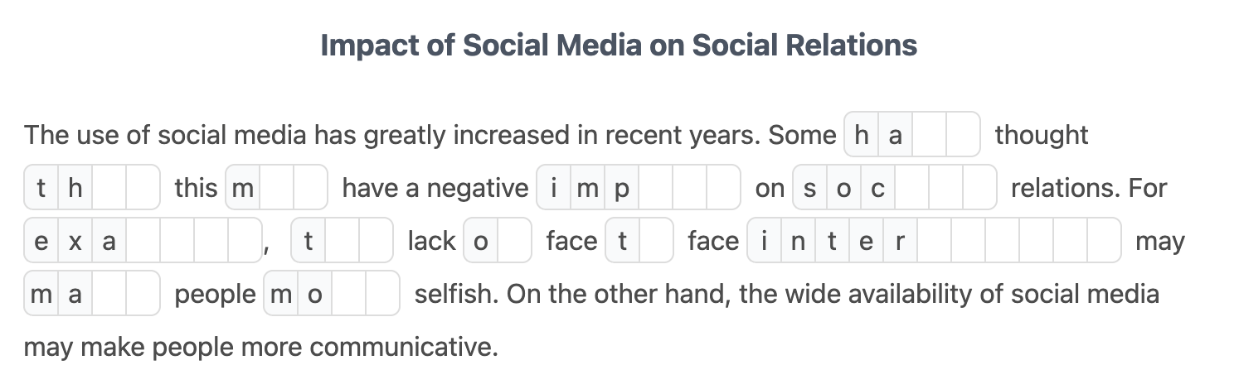This screenshot has height=389, width=1239.
Task: Focus the last box of the "inter" word
Action: pyautogui.click(x=1103, y=241)
